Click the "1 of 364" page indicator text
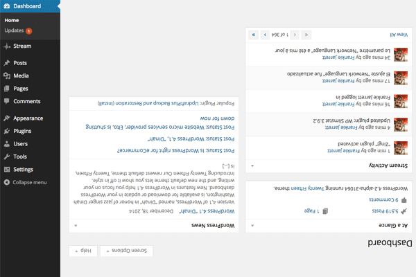This screenshot has width=416, height=277. 280,35
